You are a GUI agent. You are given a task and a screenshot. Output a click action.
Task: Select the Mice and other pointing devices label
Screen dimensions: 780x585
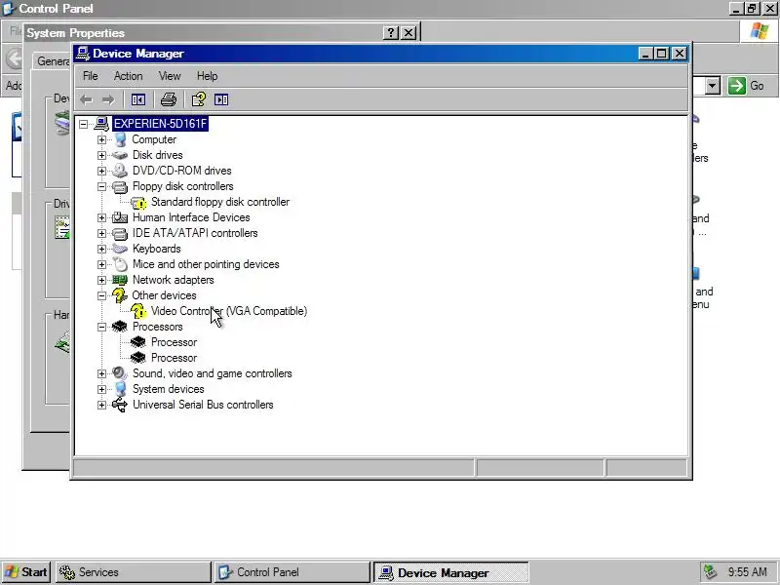pyautogui.click(x=206, y=264)
